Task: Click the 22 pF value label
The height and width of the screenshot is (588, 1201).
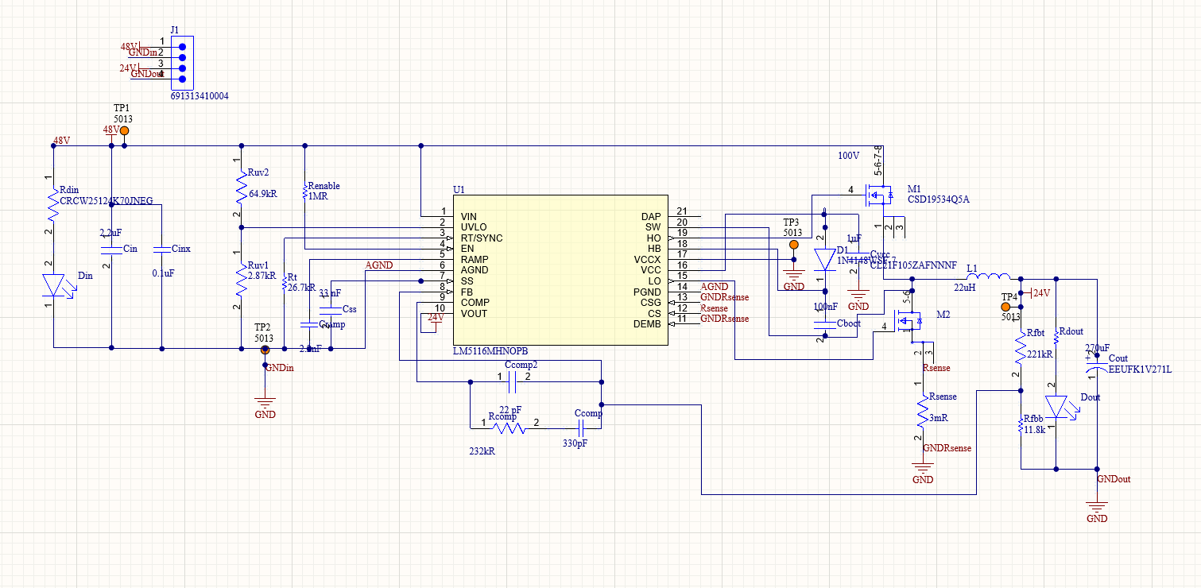Action: [x=510, y=410]
